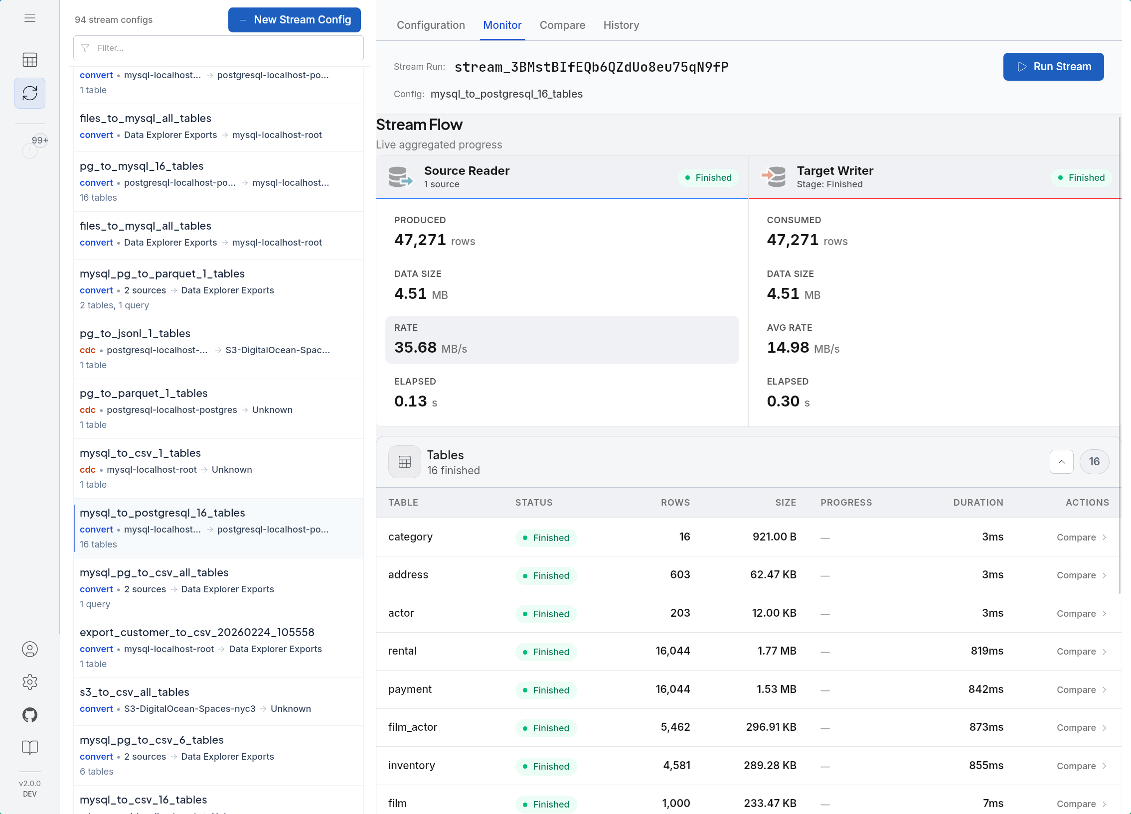Open Compare for the inventory table
The image size is (1131, 814).
coord(1081,766)
